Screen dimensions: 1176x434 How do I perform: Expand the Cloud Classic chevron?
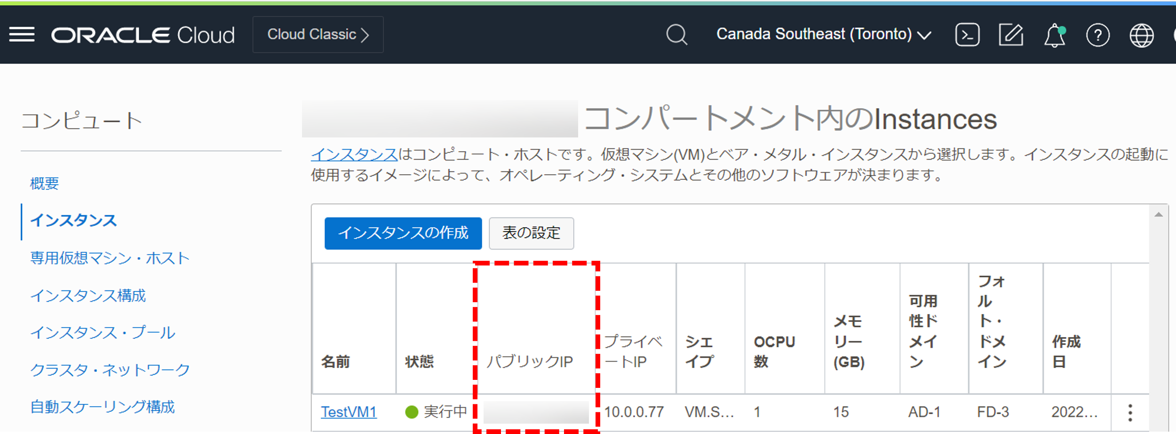[x=366, y=34]
